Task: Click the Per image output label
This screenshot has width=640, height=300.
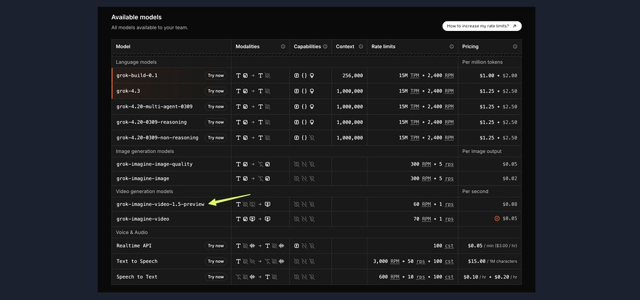Action: [x=482, y=152]
